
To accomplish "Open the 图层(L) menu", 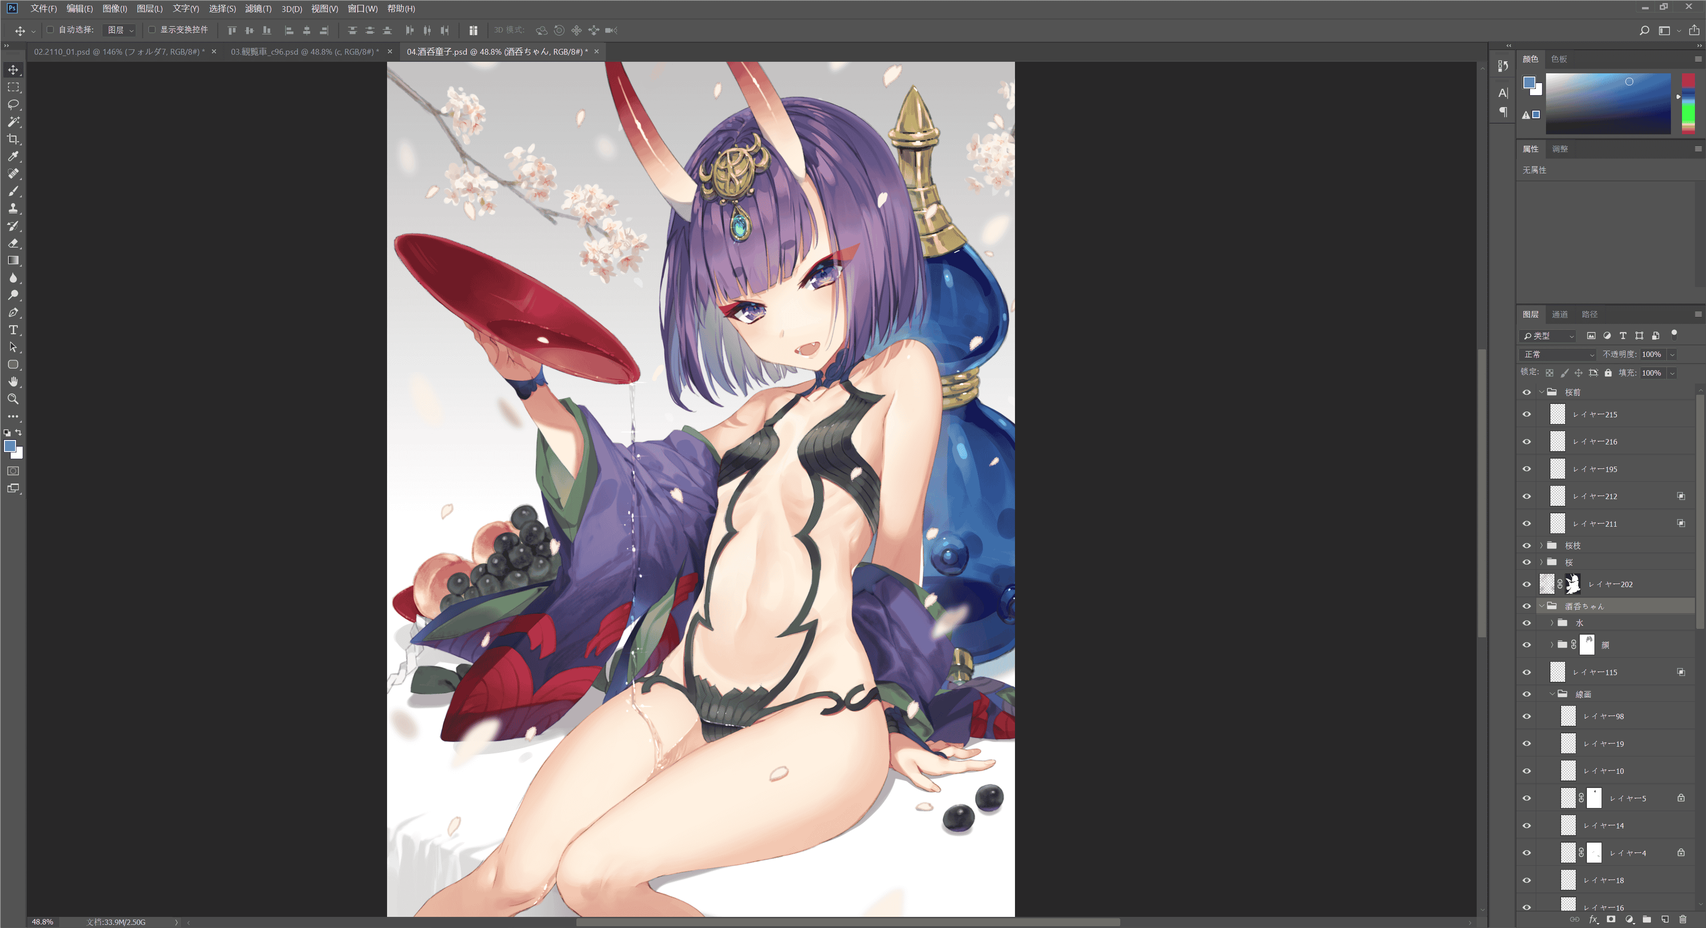I will 150,8.
